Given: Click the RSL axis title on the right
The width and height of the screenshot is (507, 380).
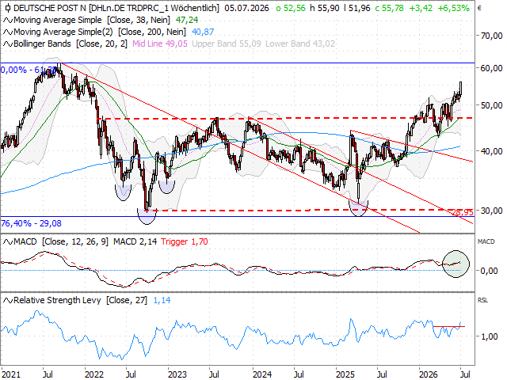Looking at the screenshot, I should [x=482, y=301].
